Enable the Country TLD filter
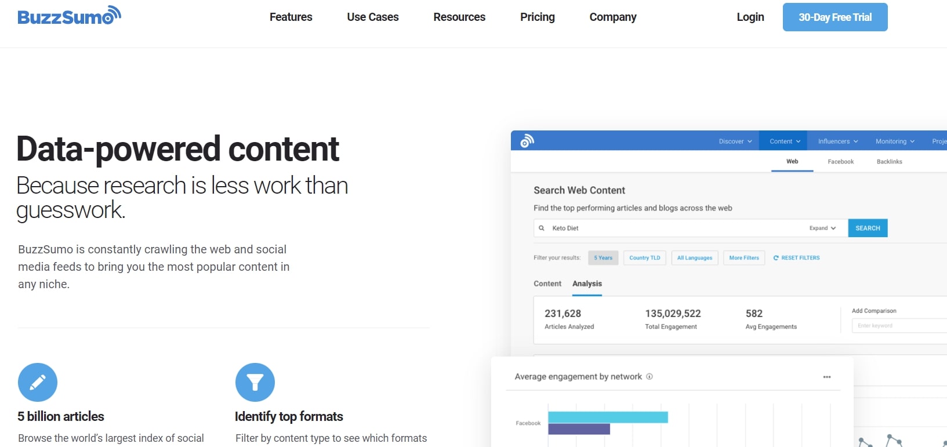Image resolution: width=947 pixels, height=447 pixels. pyautogui.click(x=644, y=257)
